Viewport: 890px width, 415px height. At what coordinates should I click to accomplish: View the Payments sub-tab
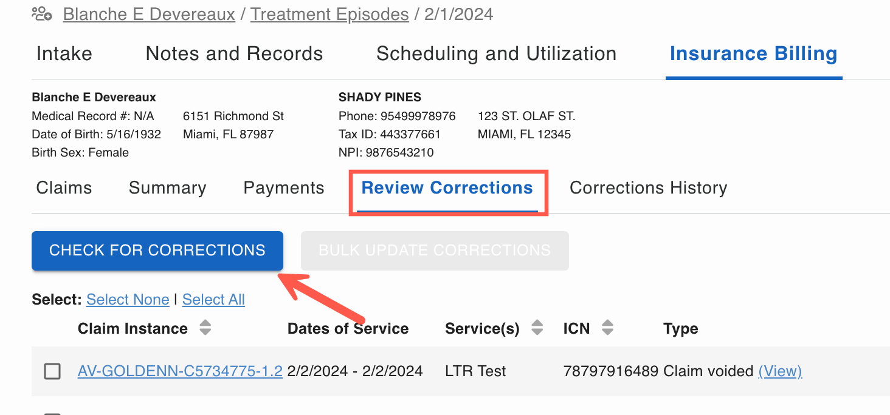pyautogui.click(x=284, y=188)
